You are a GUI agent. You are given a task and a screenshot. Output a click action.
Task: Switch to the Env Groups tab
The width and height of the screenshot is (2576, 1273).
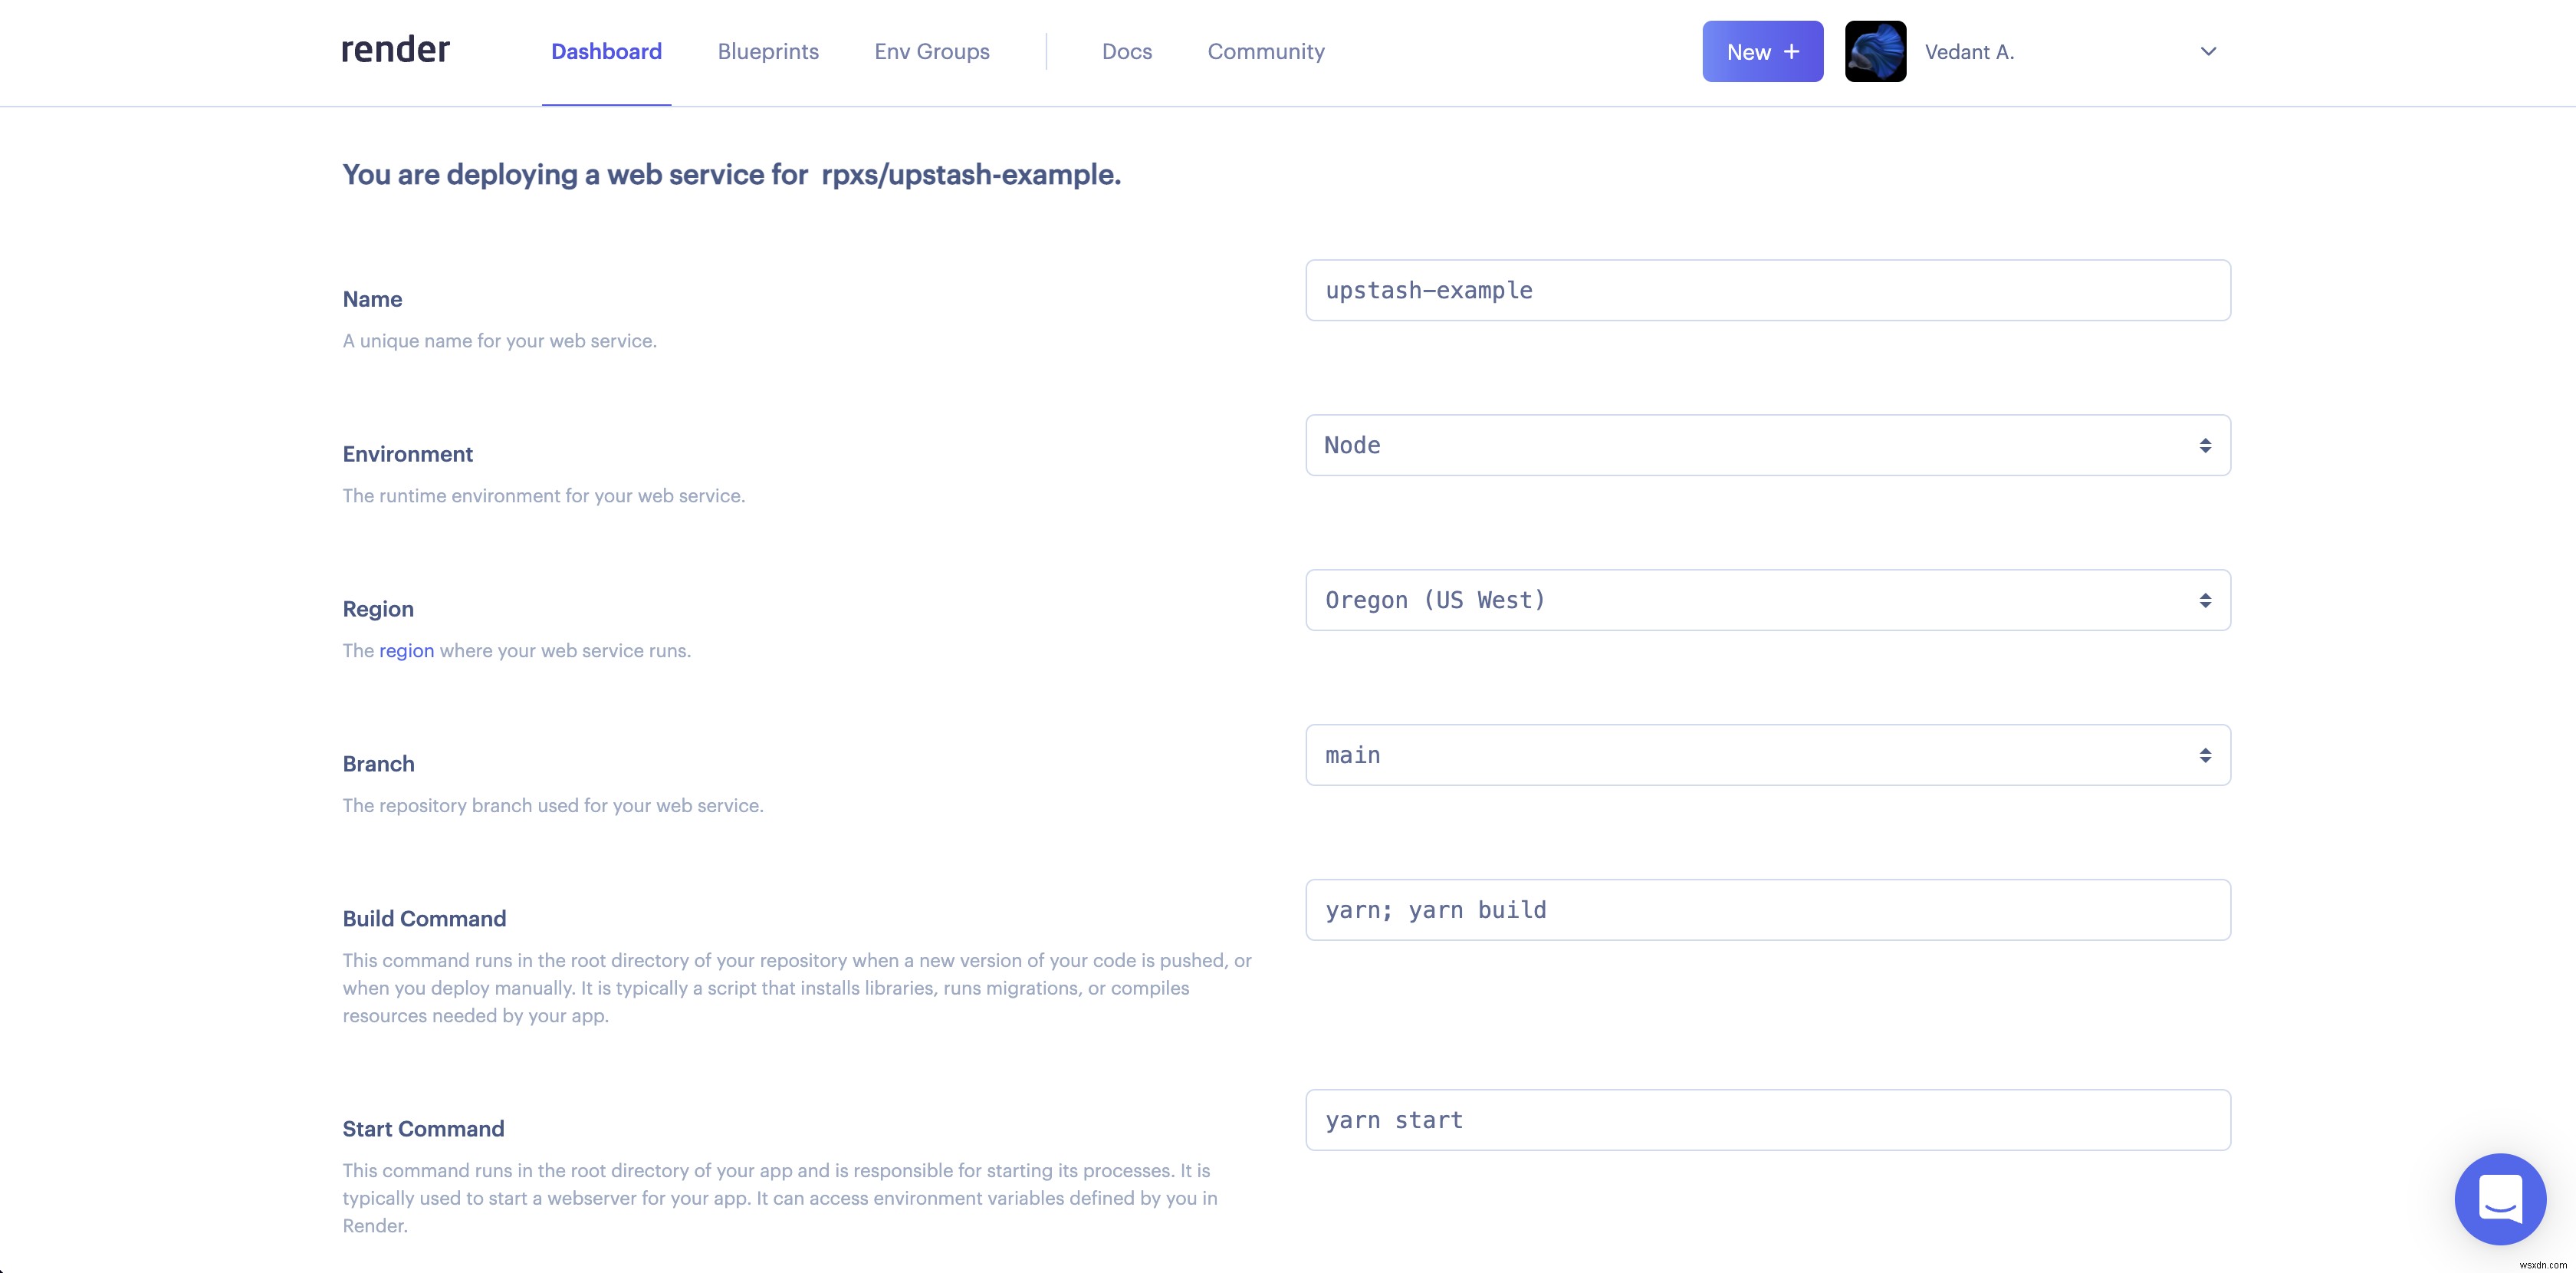pos(932,51)
